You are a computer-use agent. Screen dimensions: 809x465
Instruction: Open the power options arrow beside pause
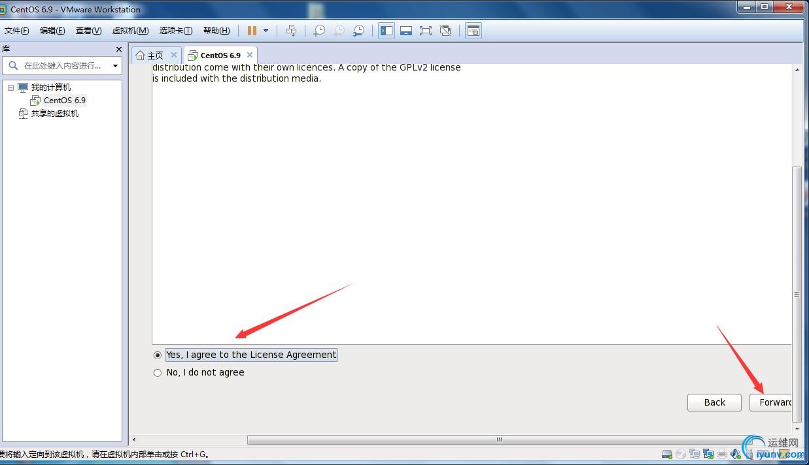(266, 31)
